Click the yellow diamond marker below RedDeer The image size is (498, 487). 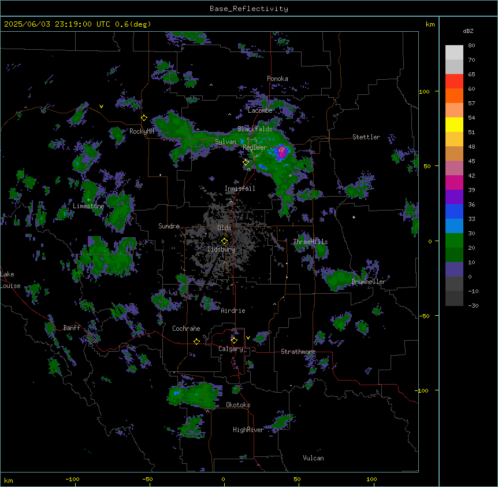click(x=246, y=163)
